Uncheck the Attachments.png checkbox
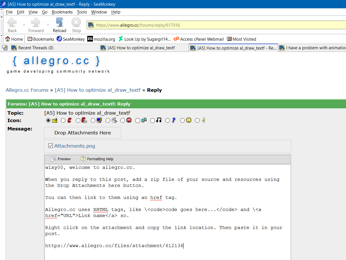 (51, 146)
